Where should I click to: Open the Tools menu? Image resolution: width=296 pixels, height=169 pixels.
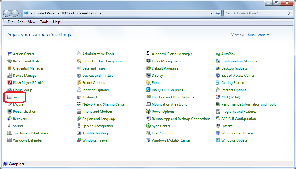pyautogui.click(x=44, y=22)
